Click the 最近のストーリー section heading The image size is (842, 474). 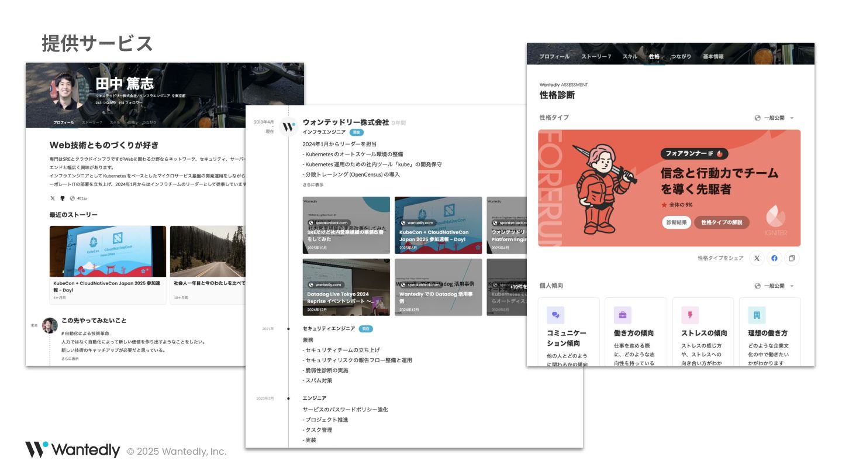74,215
